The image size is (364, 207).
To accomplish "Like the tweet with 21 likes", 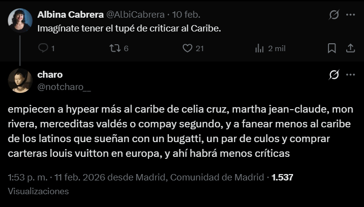I will [x=187, y=48].
